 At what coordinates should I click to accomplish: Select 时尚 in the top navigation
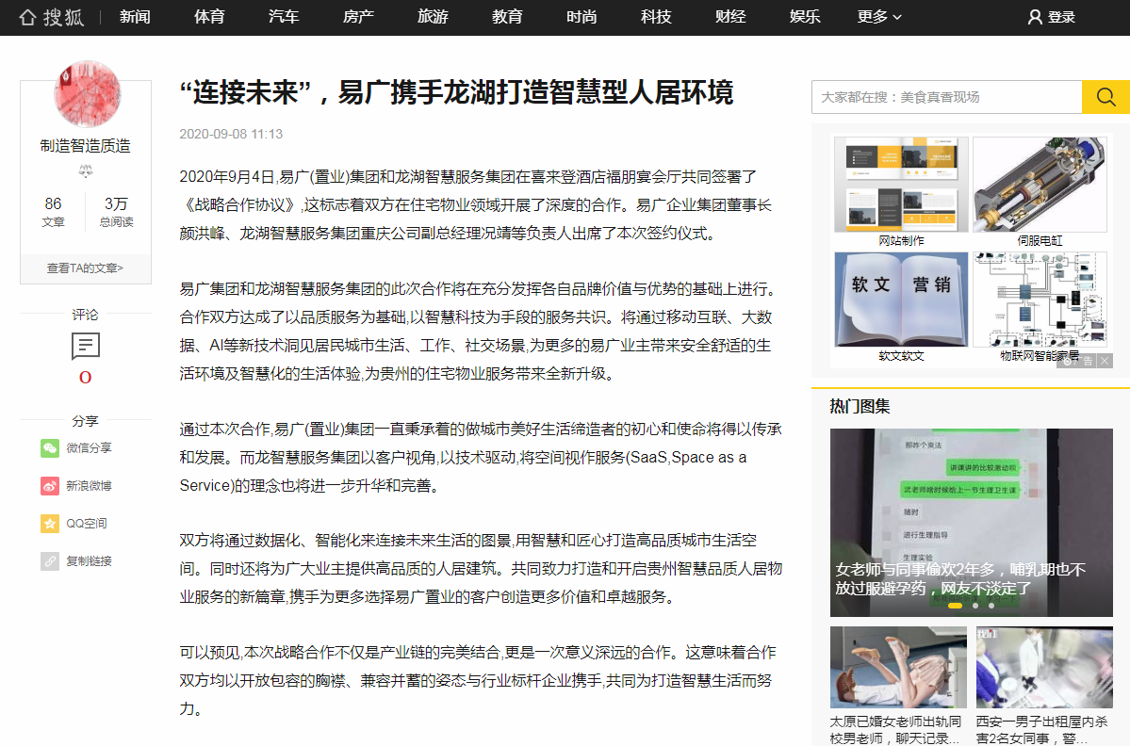tap(581, 17)
